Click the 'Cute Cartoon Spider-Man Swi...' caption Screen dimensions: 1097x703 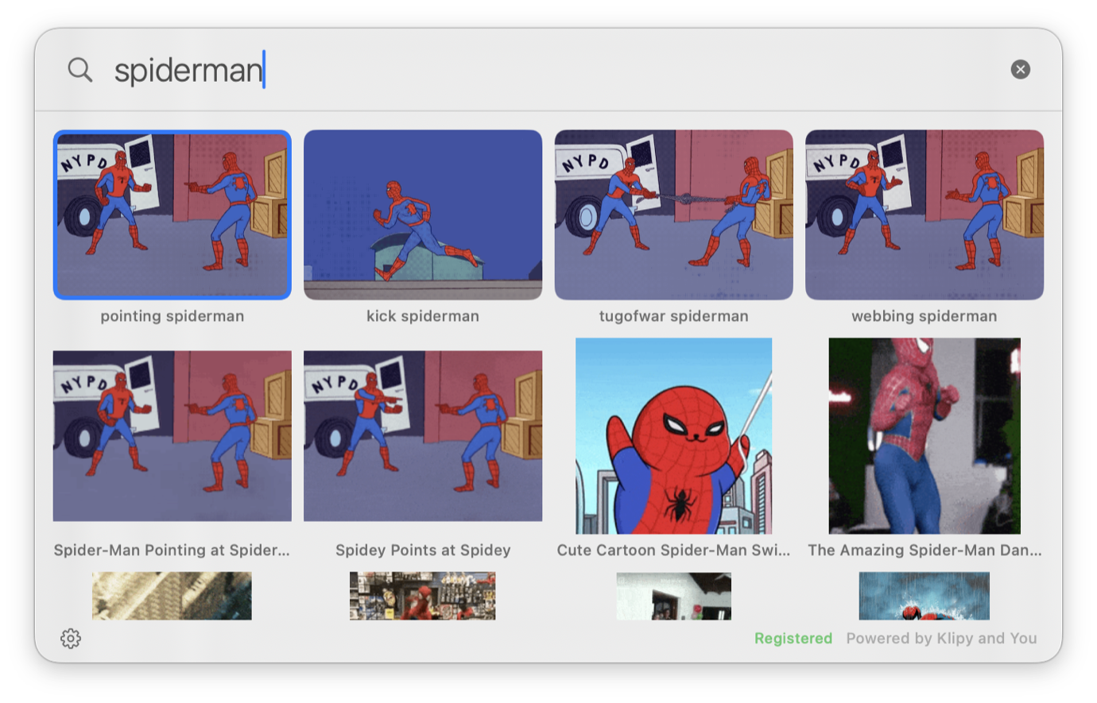click(x=674, y=550)
